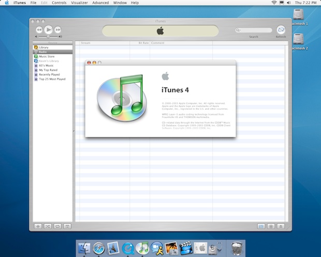The image size is (321, 257).
Task: Select Radio in the Source list
Action: (53, 52)
